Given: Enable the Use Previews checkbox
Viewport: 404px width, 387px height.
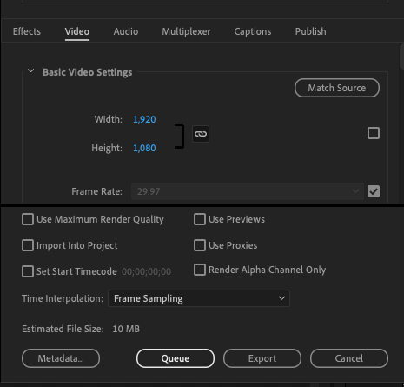Looking at the screenshot, I should 200,219.
